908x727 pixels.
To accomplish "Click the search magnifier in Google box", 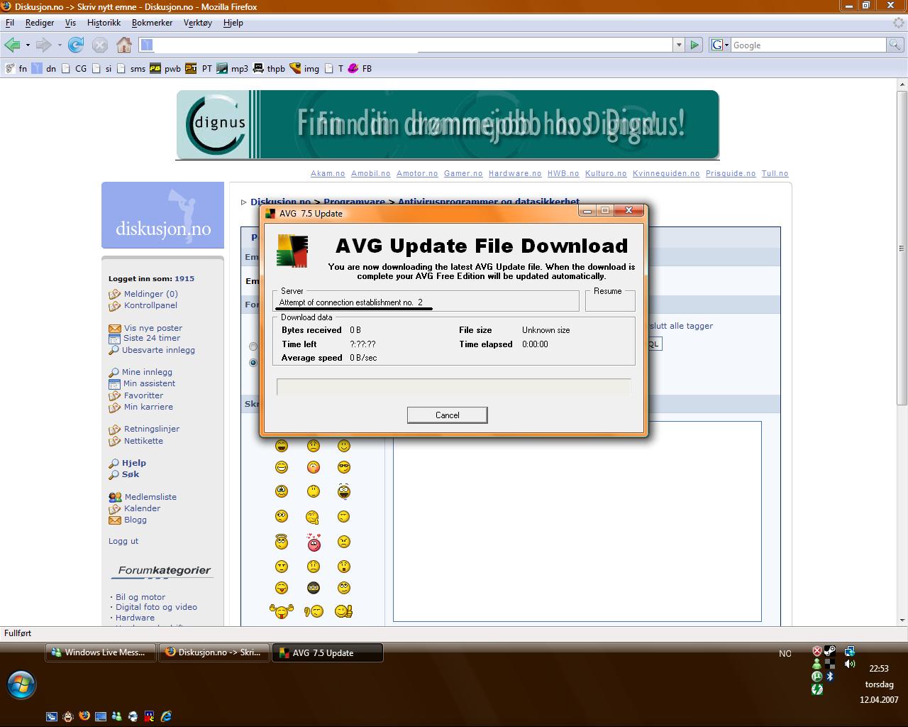I will (x=895, y=45).
